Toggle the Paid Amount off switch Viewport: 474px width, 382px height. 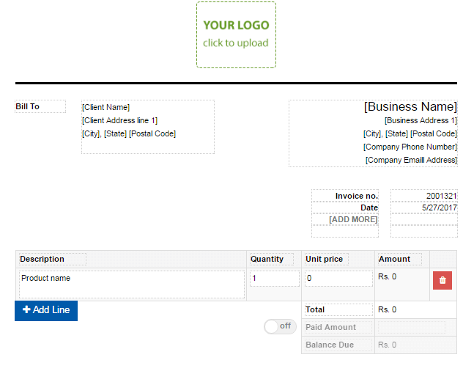coord(281,326)
